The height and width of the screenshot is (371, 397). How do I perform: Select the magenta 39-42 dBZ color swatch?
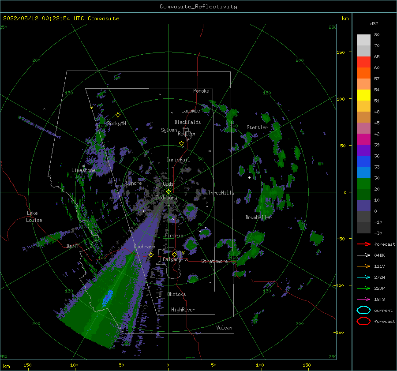(x=363, y=139)
